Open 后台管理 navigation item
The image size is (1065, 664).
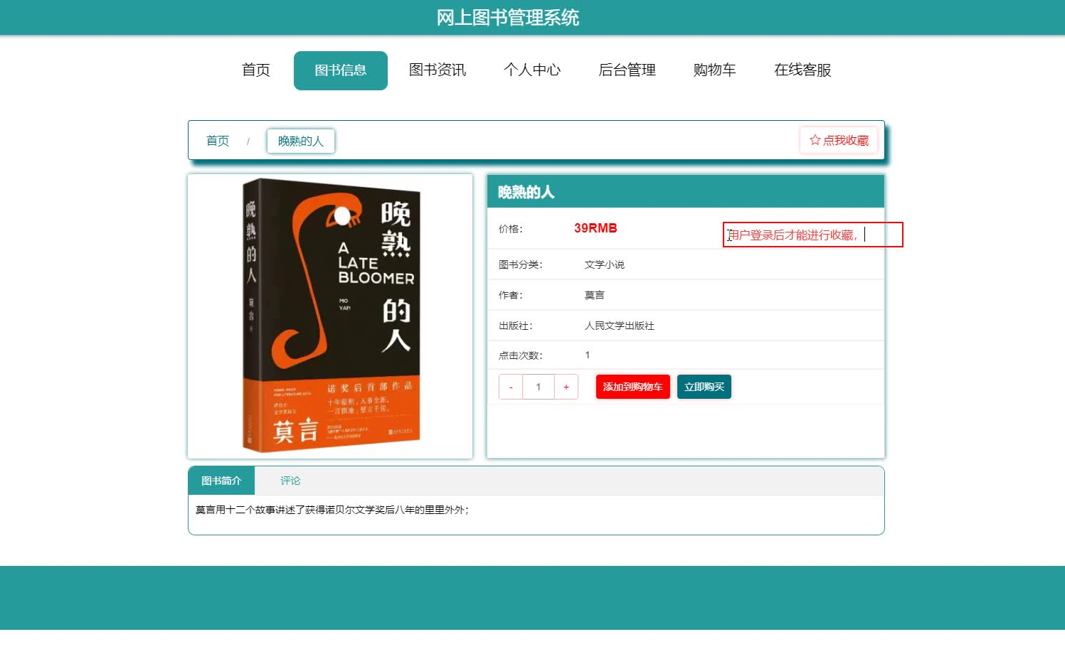click(x=627, y=70)
